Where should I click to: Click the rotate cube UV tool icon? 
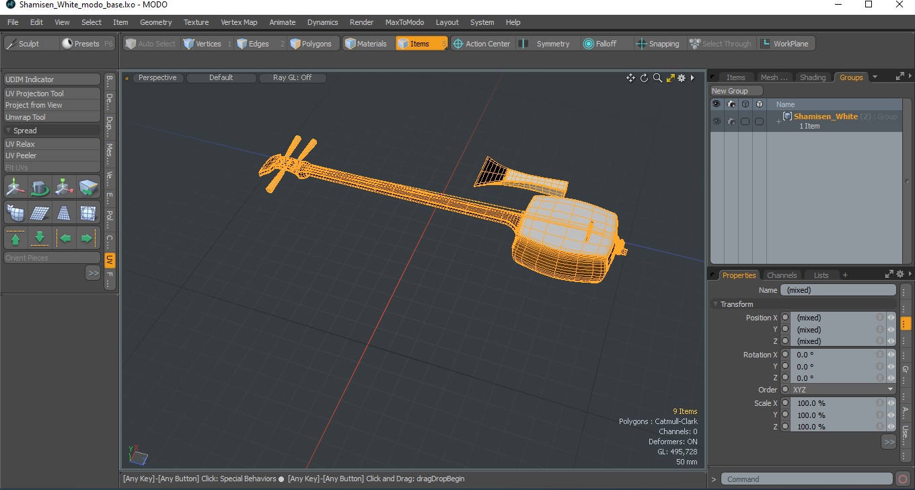(x=40, y=187)
